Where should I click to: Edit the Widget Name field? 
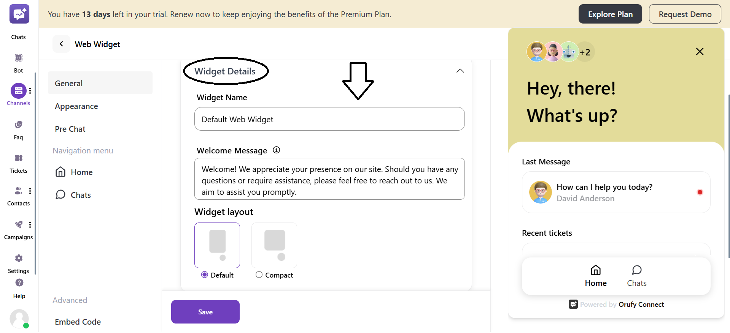(329, 119)
